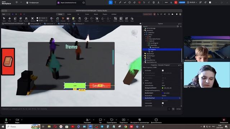Open Zoom video options arrow
Viewport: 230px width, 129px height.
click(x=22, y=120)
